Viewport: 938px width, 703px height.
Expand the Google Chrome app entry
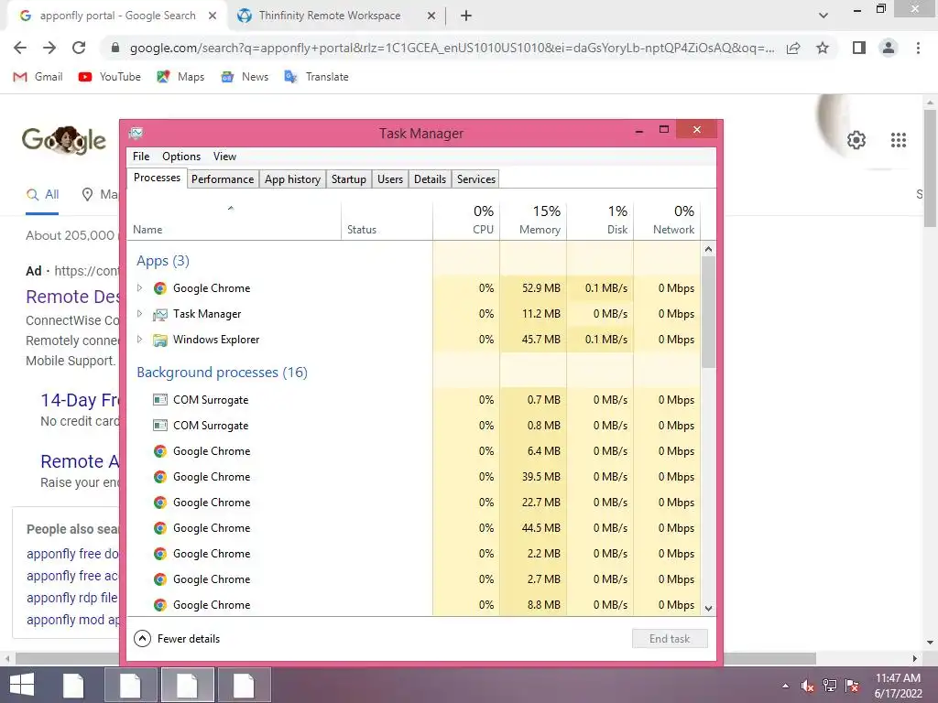(139, 288)
